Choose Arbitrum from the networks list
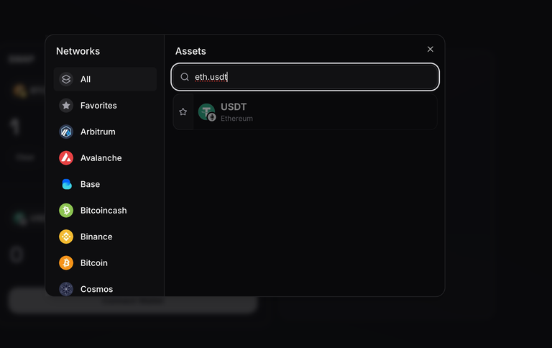The height and width of the screenshot is (348, 552). click(105, 132)
